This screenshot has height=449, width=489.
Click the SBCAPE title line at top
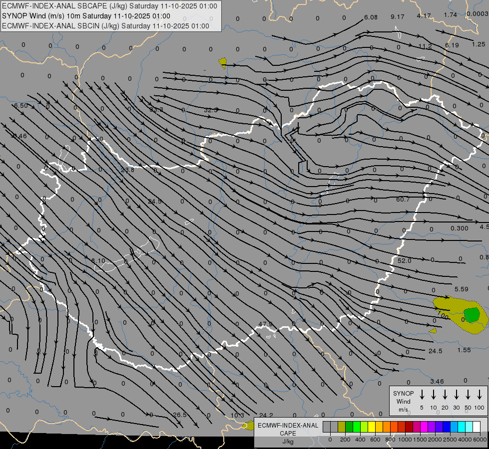pyautogui.click(x=109, y=6)
